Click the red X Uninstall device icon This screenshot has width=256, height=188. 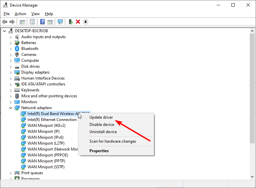point(78,22)
